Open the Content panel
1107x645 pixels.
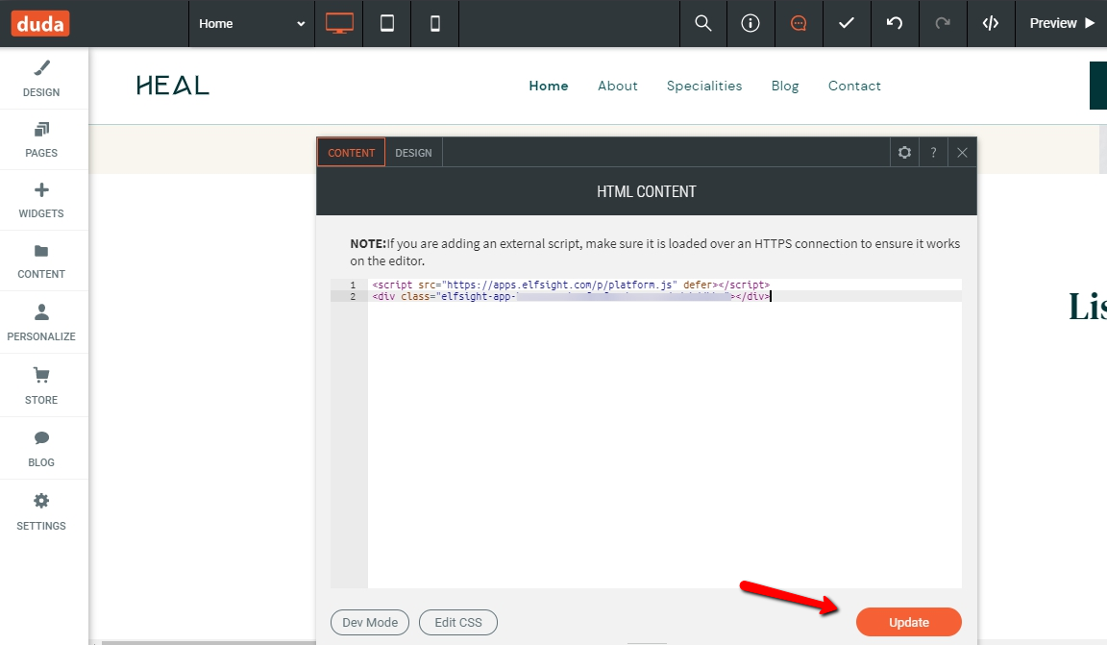[41, 260]
